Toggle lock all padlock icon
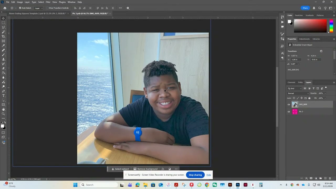The height and width of the screenshot is (189, 336). point(309,98)
